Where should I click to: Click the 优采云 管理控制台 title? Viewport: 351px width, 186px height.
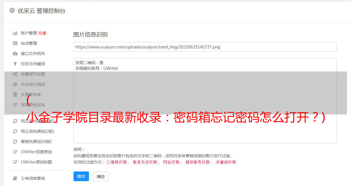[x=41, y=11]
